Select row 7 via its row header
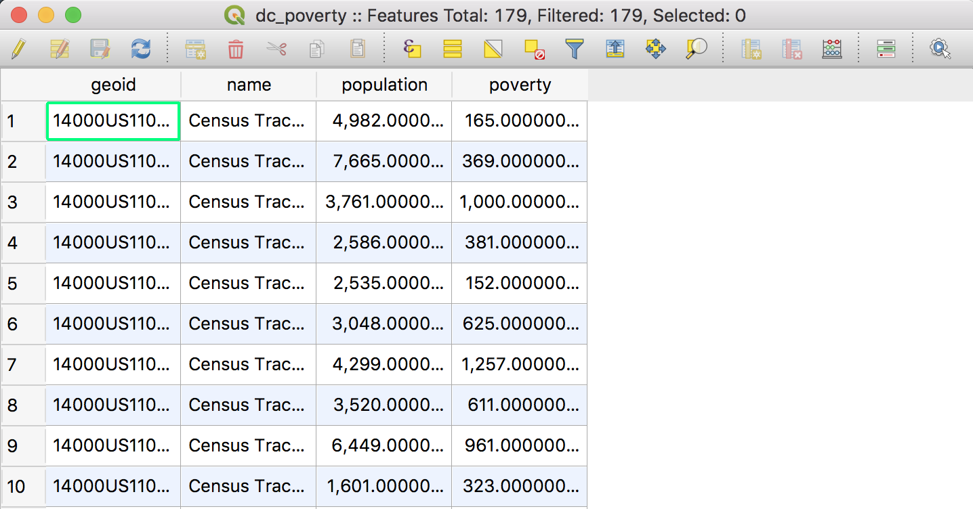Image resolution: width=973 pixels, height=509 pixels. 23,365
